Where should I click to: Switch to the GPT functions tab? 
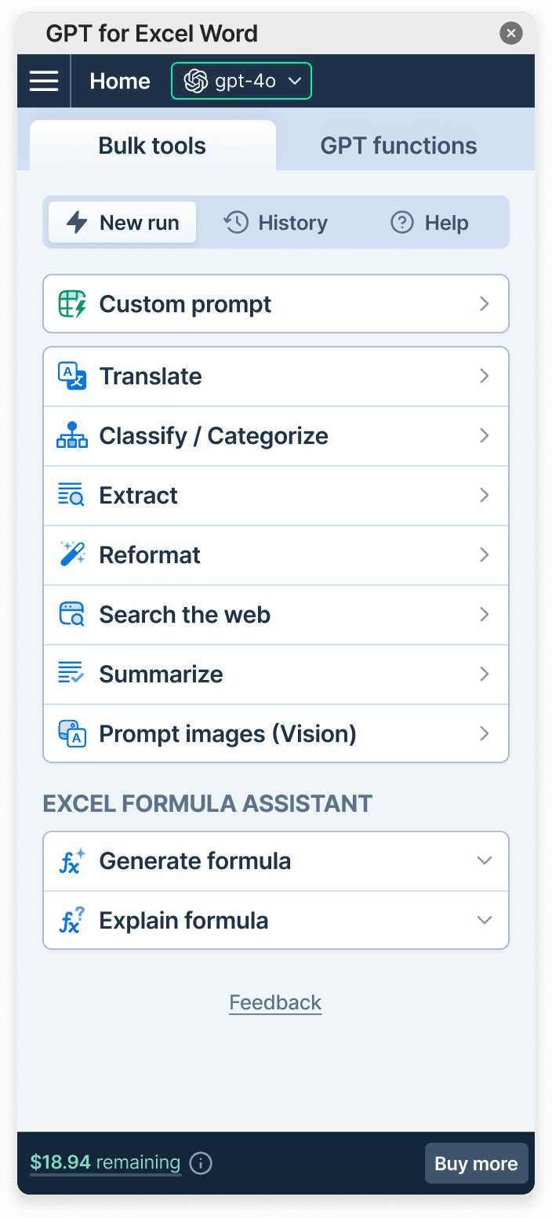pyautogui.click(x=398, y=146)
